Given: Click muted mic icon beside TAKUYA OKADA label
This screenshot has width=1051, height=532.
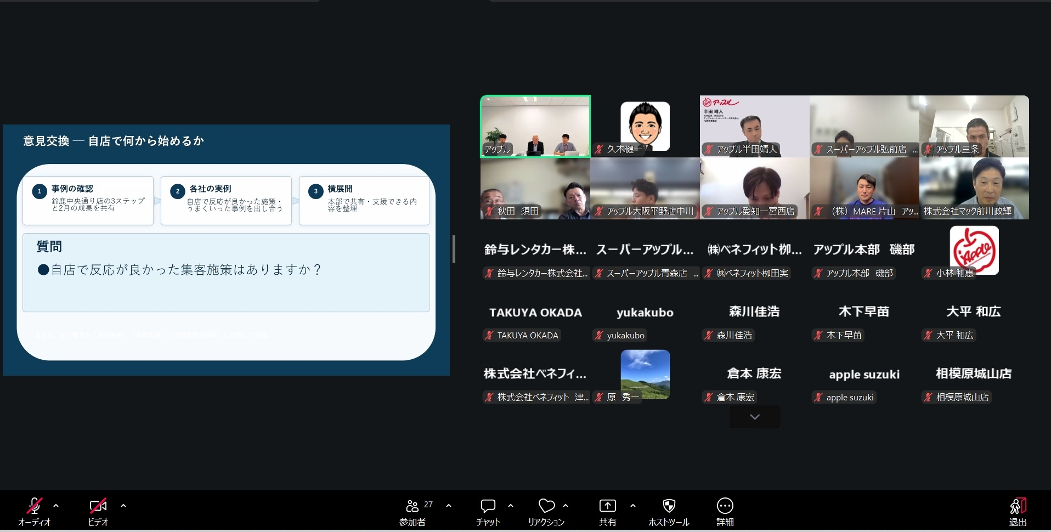Looking at the screenshot, I should point(489,335).
